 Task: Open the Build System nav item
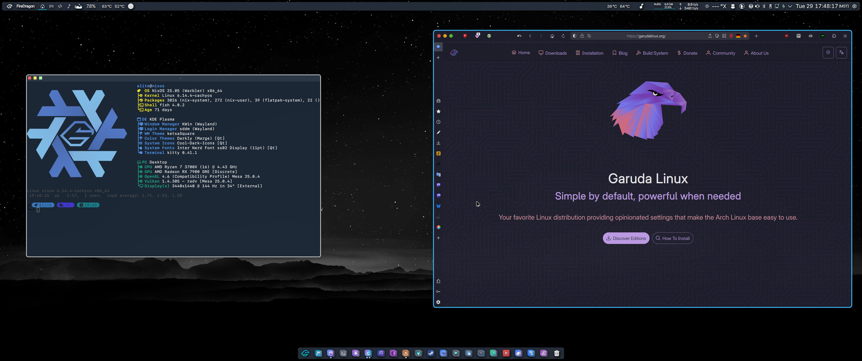coord(652,53)
